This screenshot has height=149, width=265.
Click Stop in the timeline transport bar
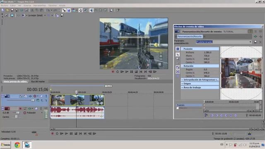76,134
